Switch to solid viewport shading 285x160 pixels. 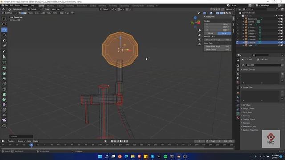click(224, 13)
